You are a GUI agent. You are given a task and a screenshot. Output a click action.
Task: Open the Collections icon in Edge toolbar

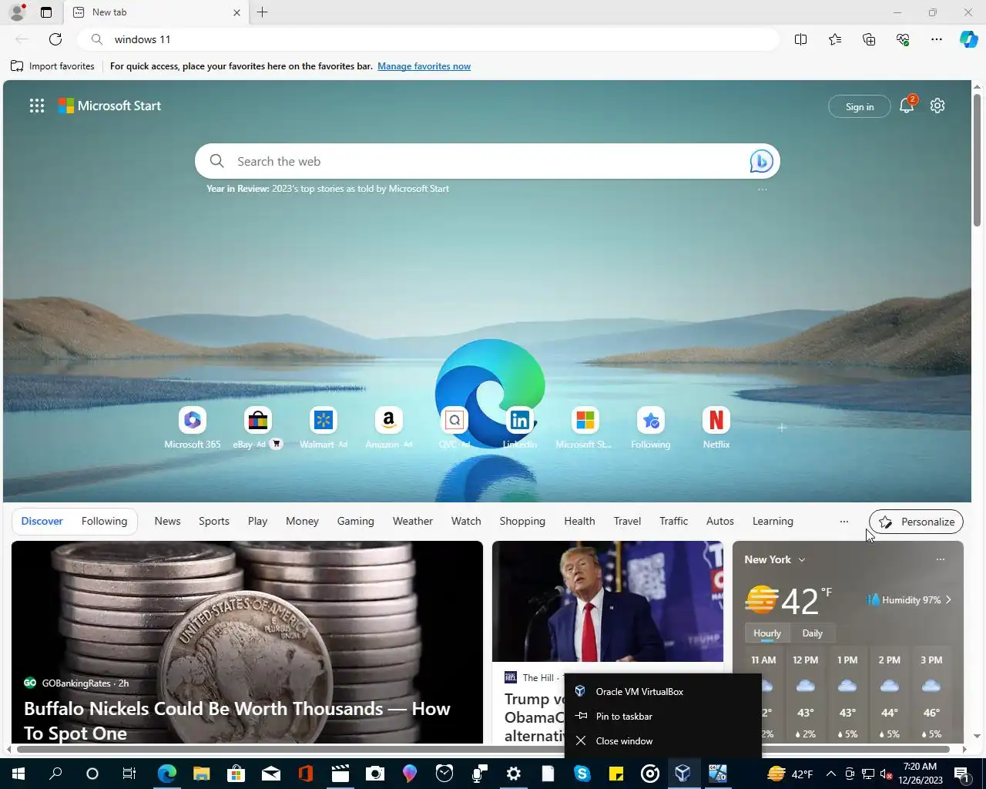click(x=869, y=39)
